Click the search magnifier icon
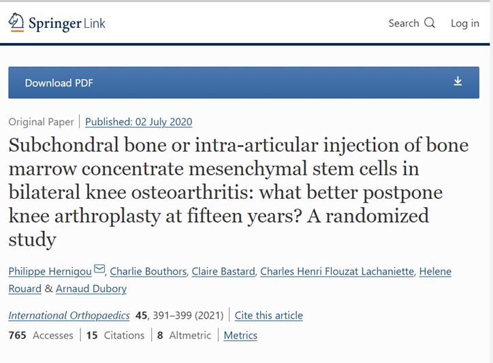The height and width of the screenshot is (363, 493). point(430,23)
